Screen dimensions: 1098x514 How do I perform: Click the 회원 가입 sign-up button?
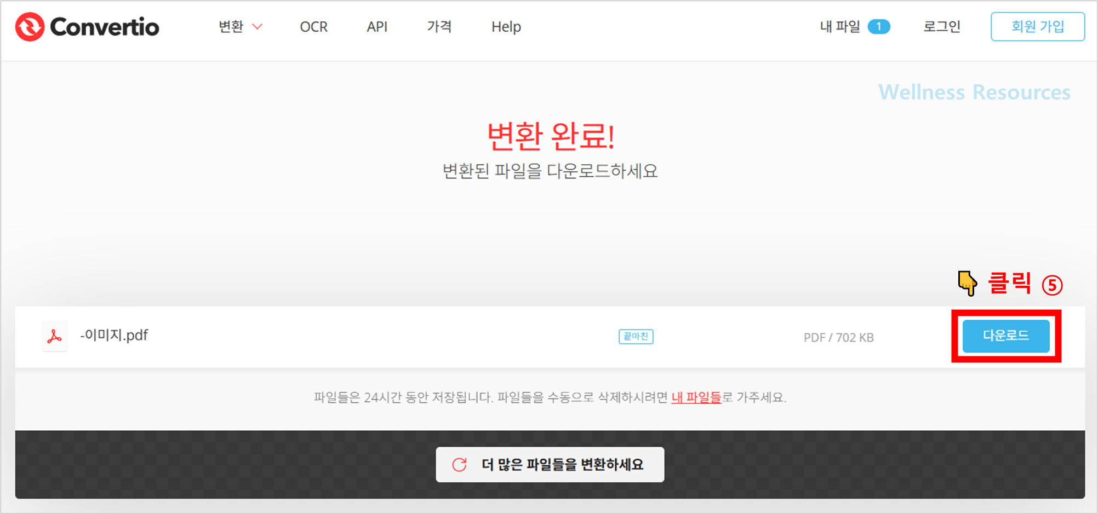pyautogui.click(x=1038, y=26)
